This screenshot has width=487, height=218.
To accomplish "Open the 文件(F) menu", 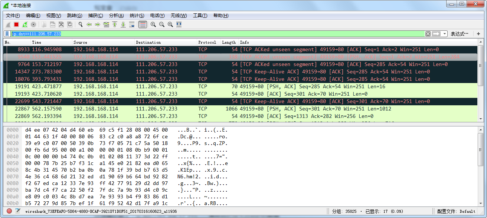I will [13, 16].
